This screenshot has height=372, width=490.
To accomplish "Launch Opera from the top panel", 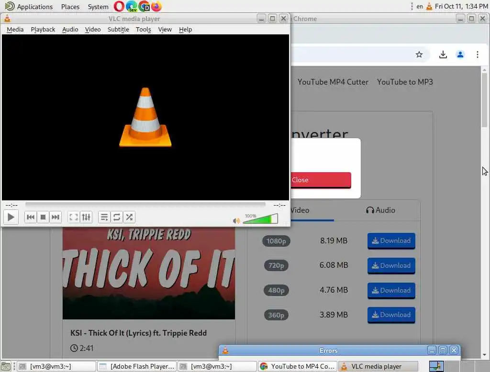I will click(119, 6).
